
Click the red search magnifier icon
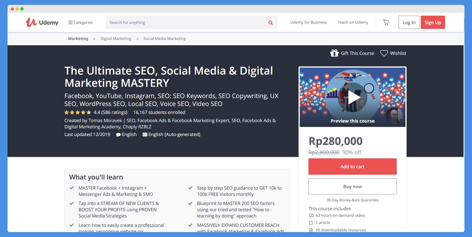271,23
